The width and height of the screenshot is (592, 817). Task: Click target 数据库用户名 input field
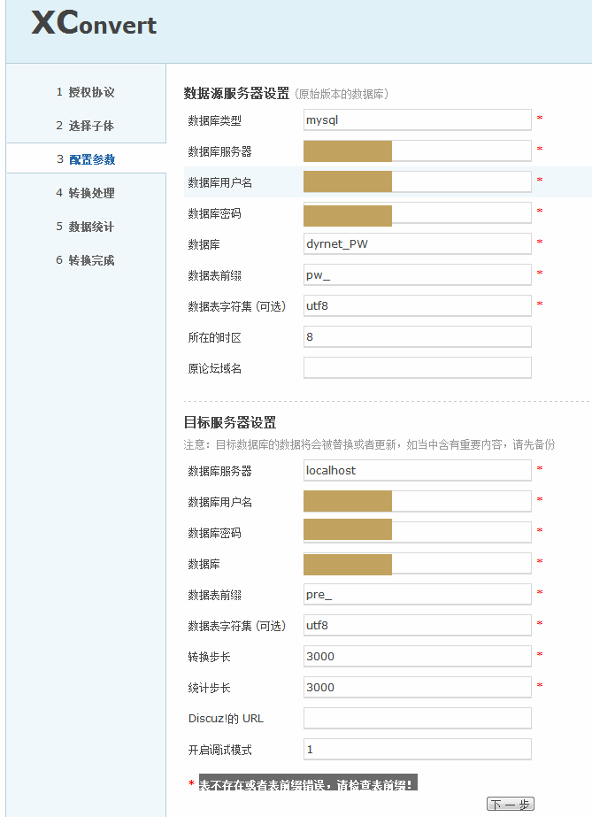[x=417, y=501]
